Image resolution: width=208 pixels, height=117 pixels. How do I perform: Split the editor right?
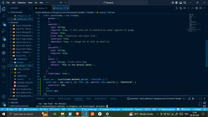pyautogui.click(x=201, y=8)
